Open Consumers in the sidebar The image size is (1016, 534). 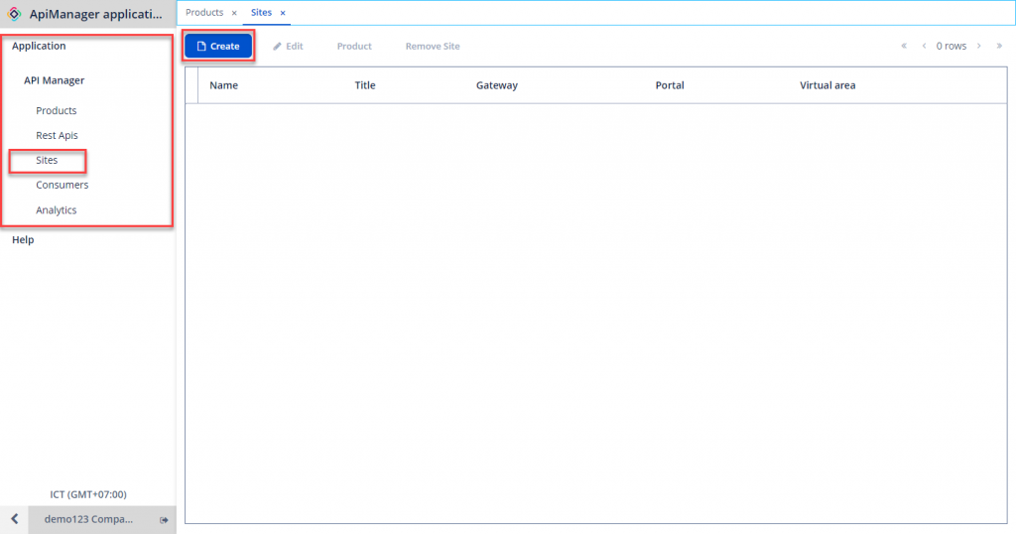(x=62, y=185)
